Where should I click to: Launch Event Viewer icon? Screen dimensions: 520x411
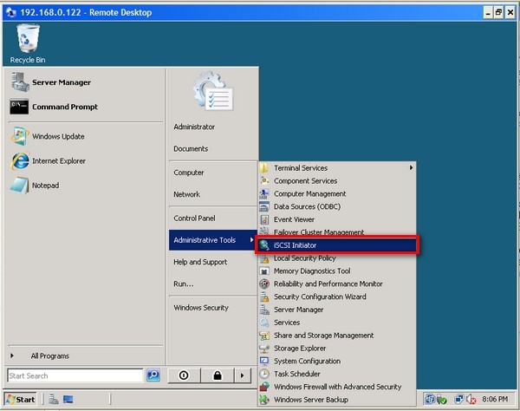pyautogui.click(x=264, y=219)
